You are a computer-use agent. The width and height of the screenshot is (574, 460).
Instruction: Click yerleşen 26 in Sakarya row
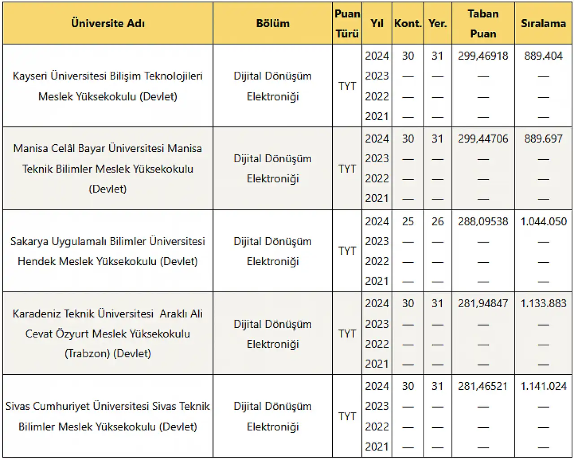coord(438,221)
